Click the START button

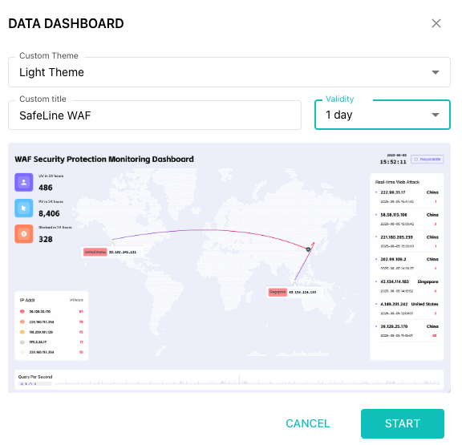pyautogui.click(x=403, y=423)
